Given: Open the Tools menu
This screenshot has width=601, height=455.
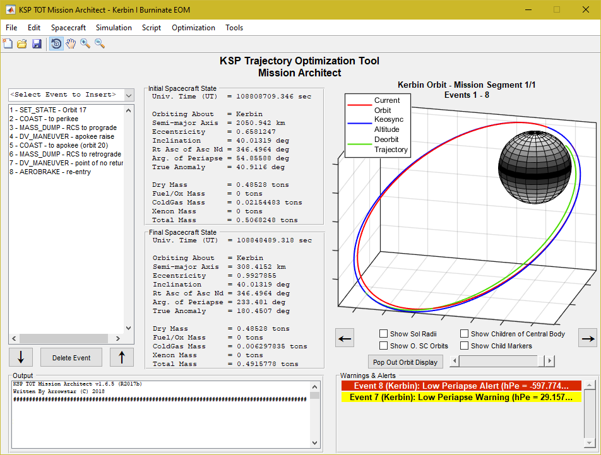Looking at the screenshot, I should point(234,28).
